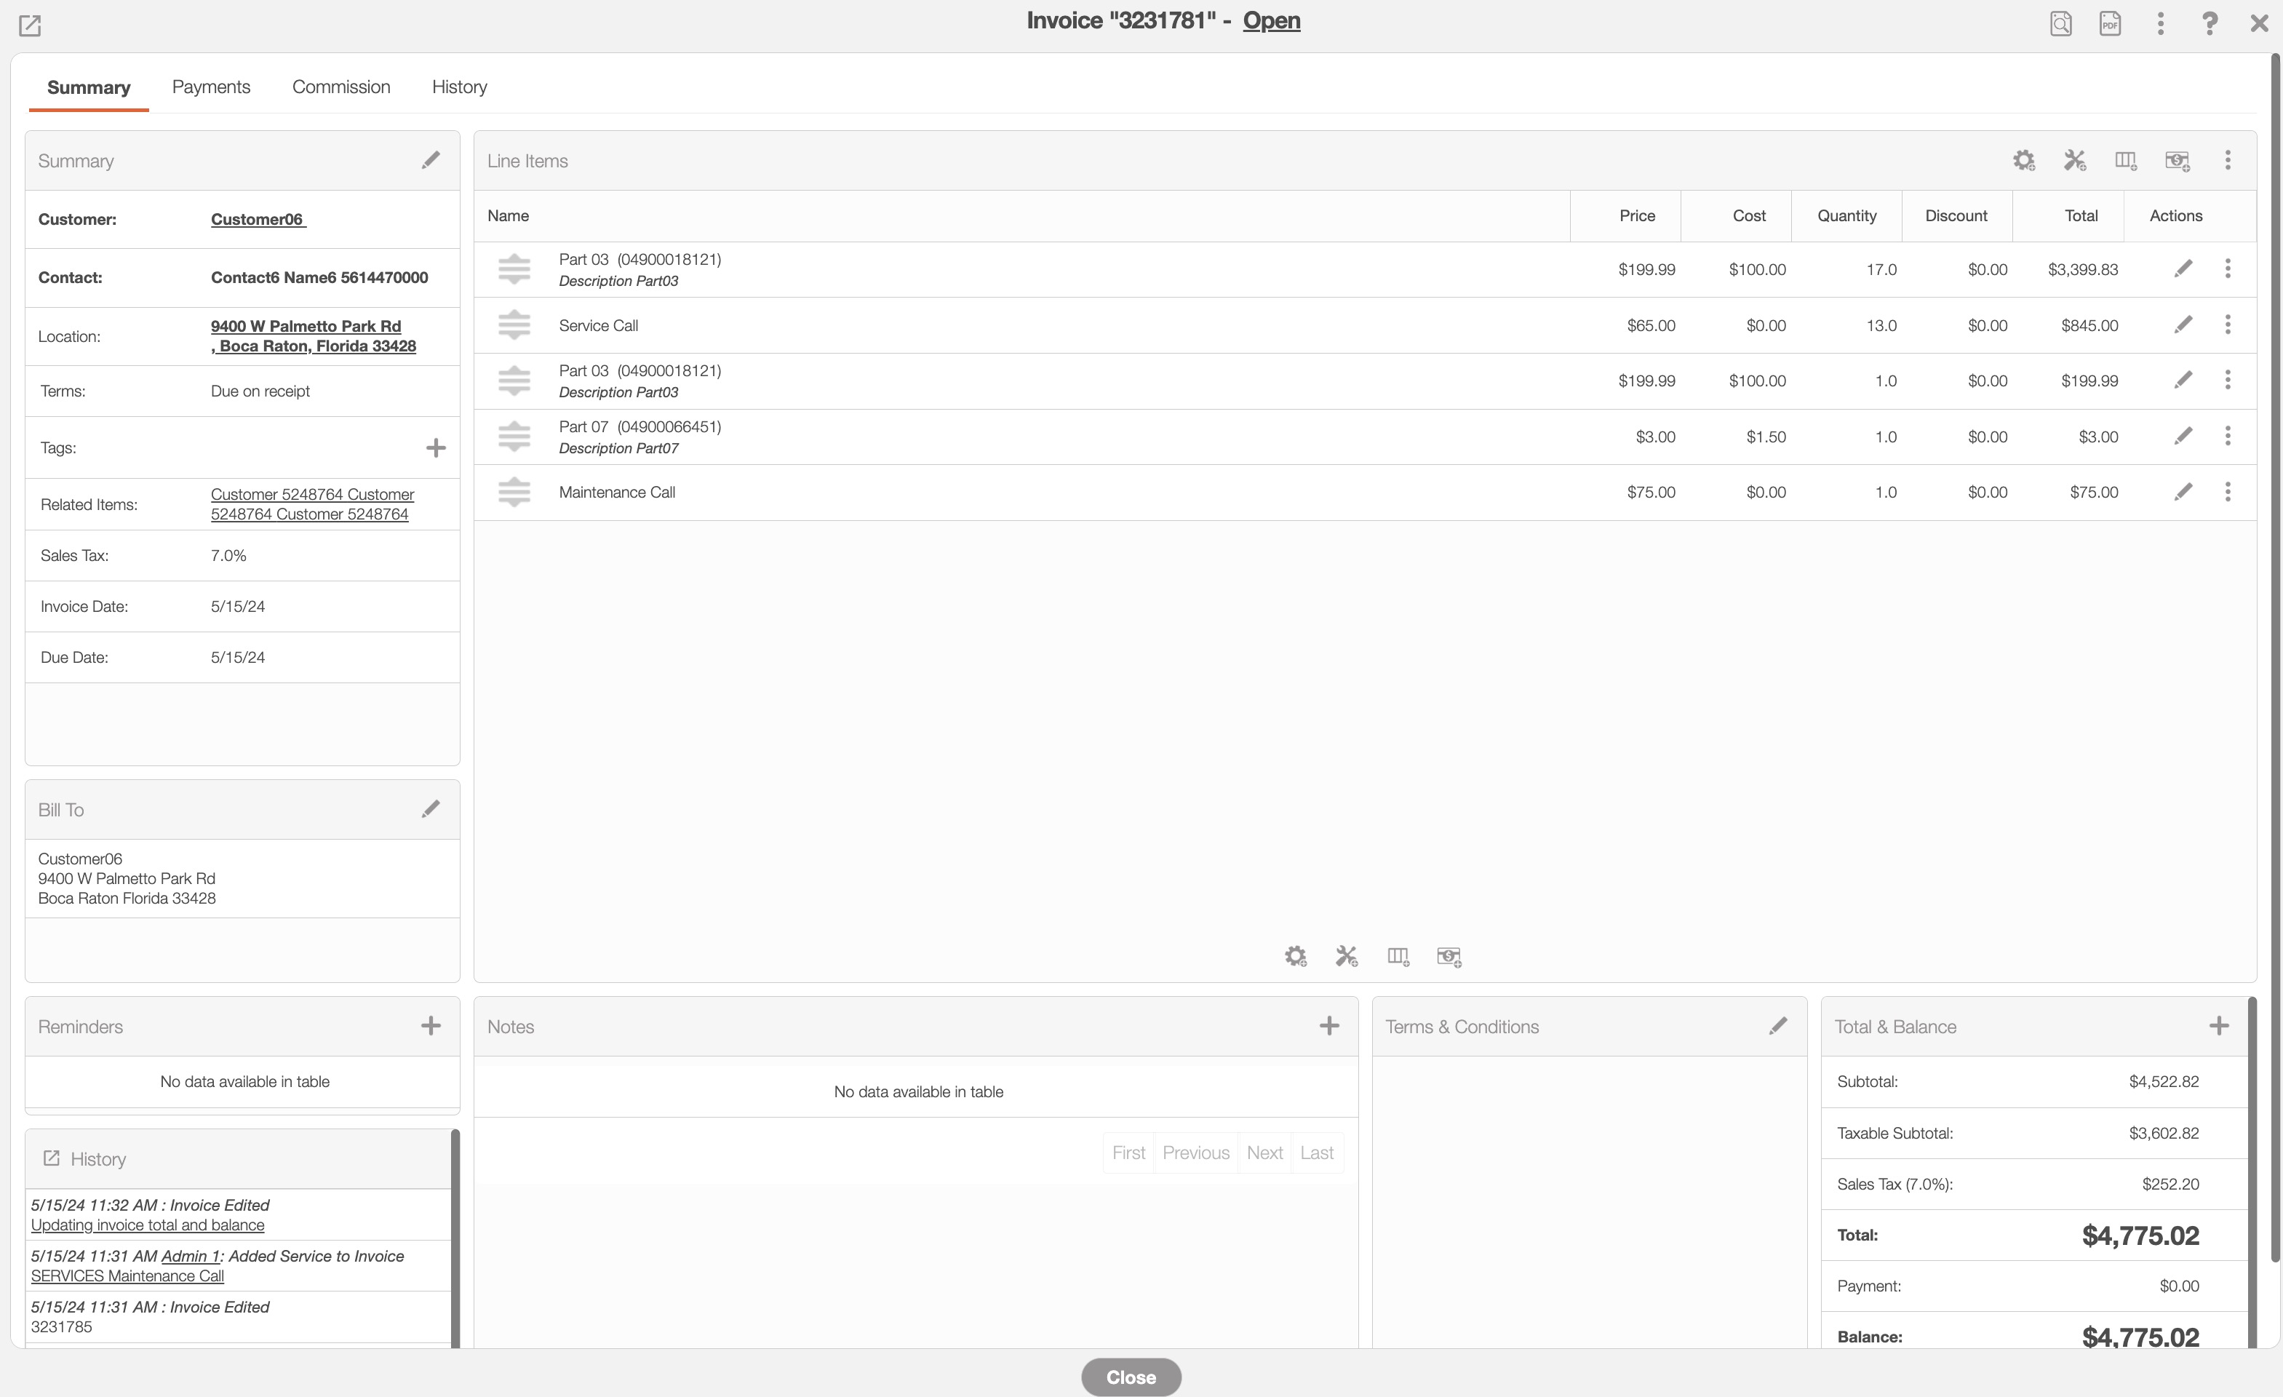Open the Customer06 customer link
This screenshot has width=2283, height=1397.
tap(258, 220)
